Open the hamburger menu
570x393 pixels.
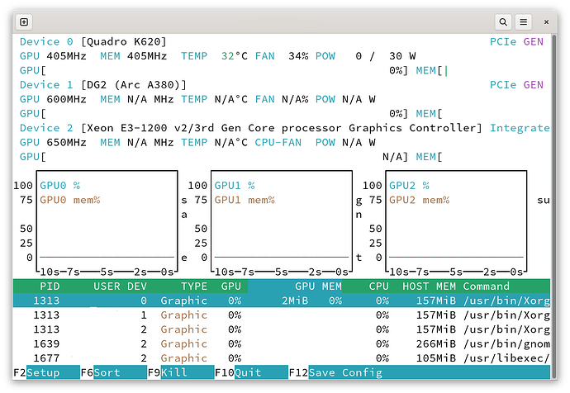[x=524, y=22]
